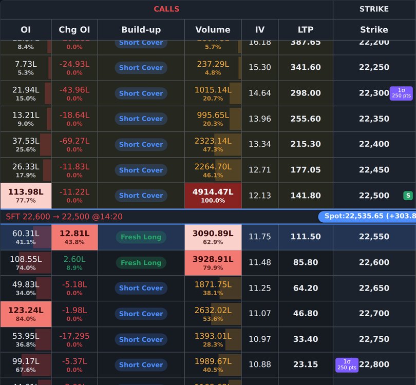The height and width of the screenshot is (385, 416).
Task: Click LTP value 141.80
Action: [x=306, y=196]
